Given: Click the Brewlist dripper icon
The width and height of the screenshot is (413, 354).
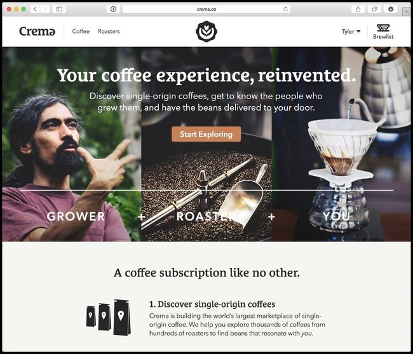Looking at the screenshot, I should (x=383, y=28).
